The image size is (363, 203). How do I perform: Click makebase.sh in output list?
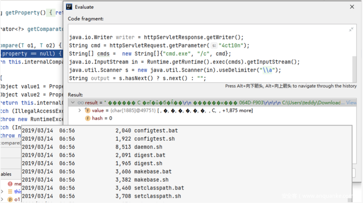point(151,180)
